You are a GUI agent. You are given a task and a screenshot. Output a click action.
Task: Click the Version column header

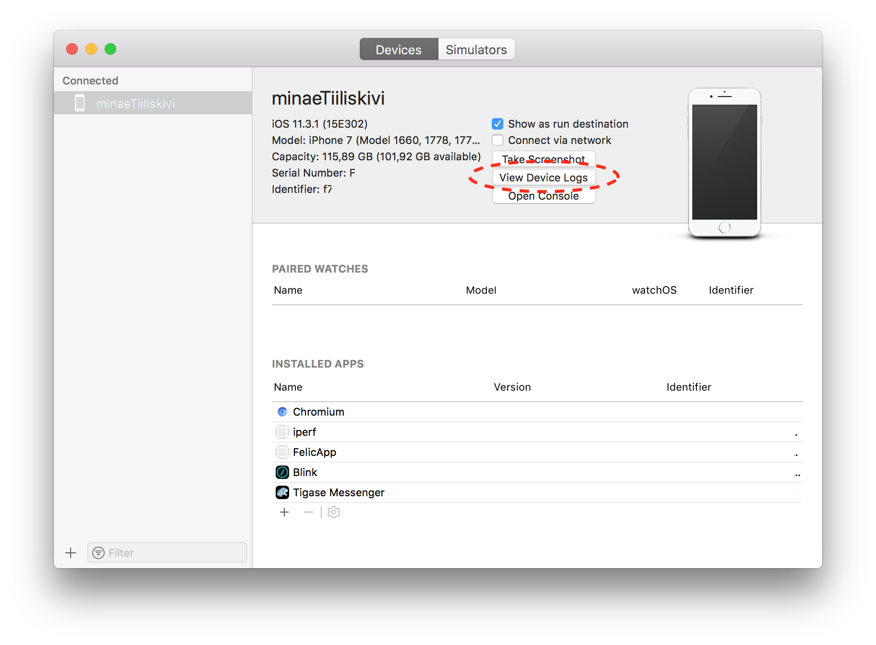pos(512,387)
